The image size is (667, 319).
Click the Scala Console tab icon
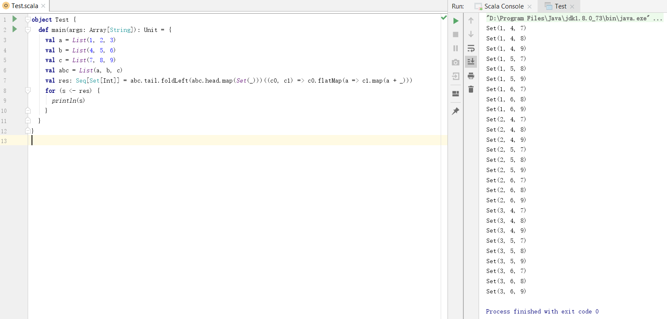(x=478, y=6)
